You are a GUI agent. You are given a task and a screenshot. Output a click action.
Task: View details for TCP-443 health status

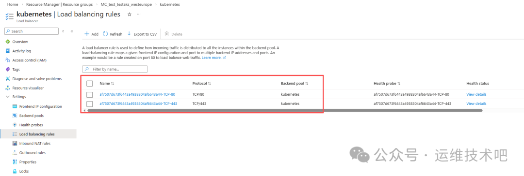(476, 103)
